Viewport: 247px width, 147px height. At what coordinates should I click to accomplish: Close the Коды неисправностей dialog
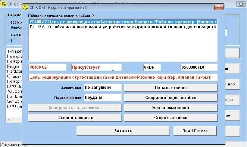(219, 7)
